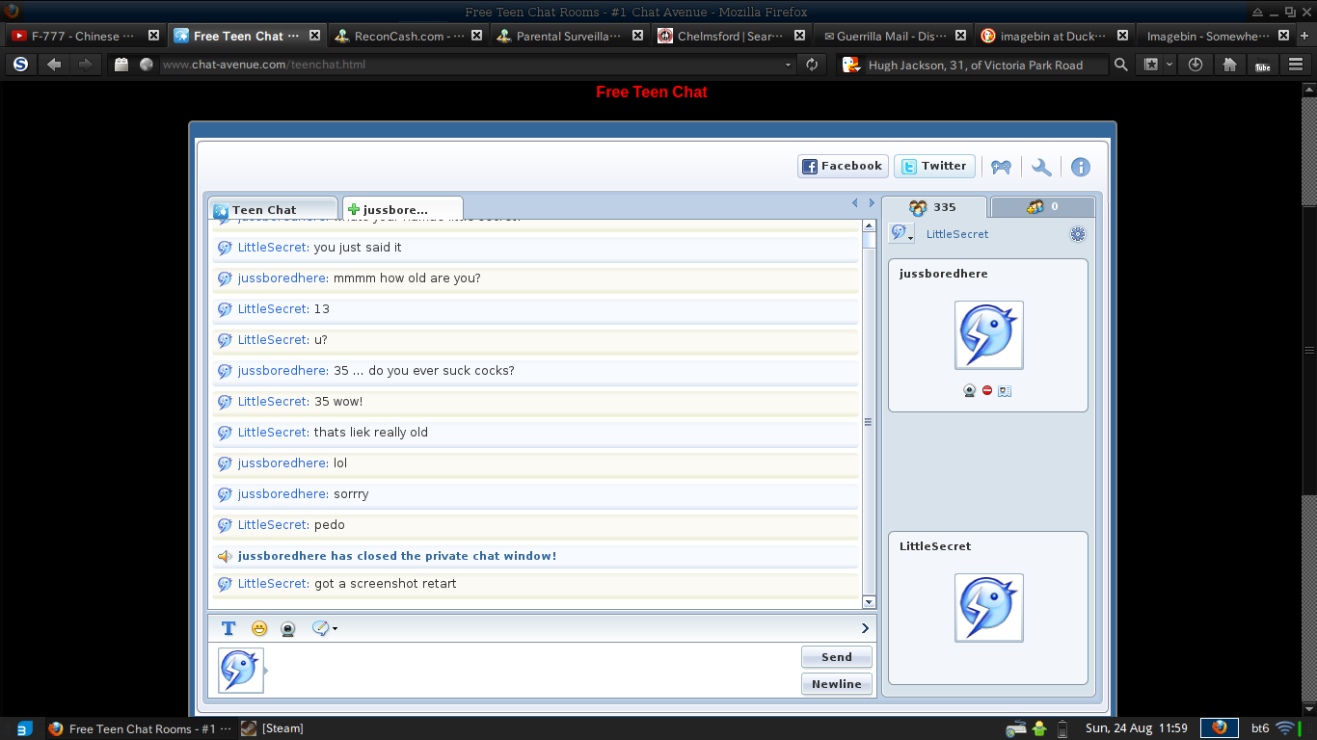Screen dimensions: 1317x740
Task: Switch to ReconCash.com browser tab
Action: 408,36
